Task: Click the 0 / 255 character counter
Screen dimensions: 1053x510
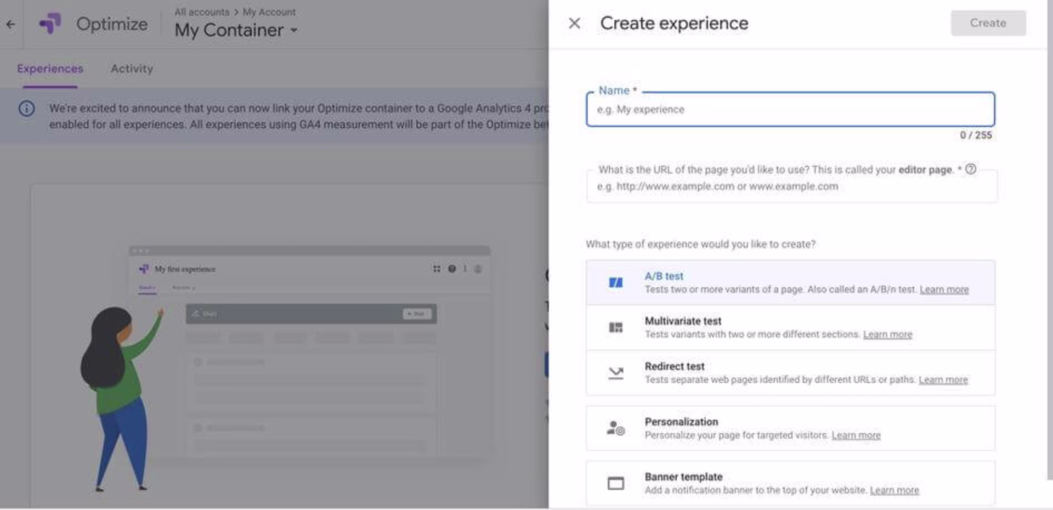Action: pos(976,135)
